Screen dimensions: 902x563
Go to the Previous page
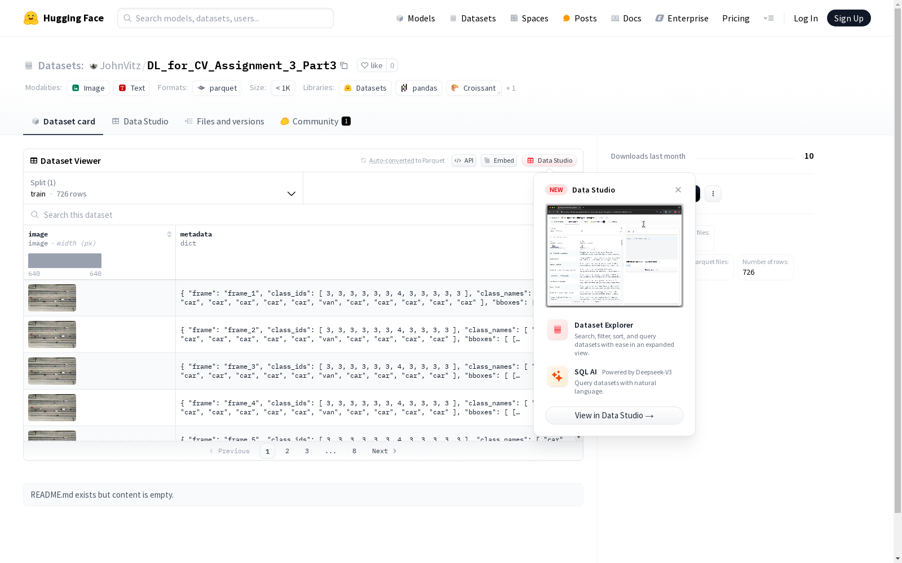coord(229,451)
